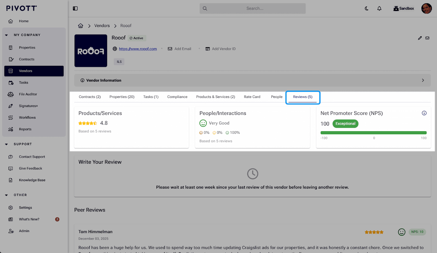Expand Vendor Information chevron
The height and width of the screenshot is (253, 437).
click(x=423, y=80)
